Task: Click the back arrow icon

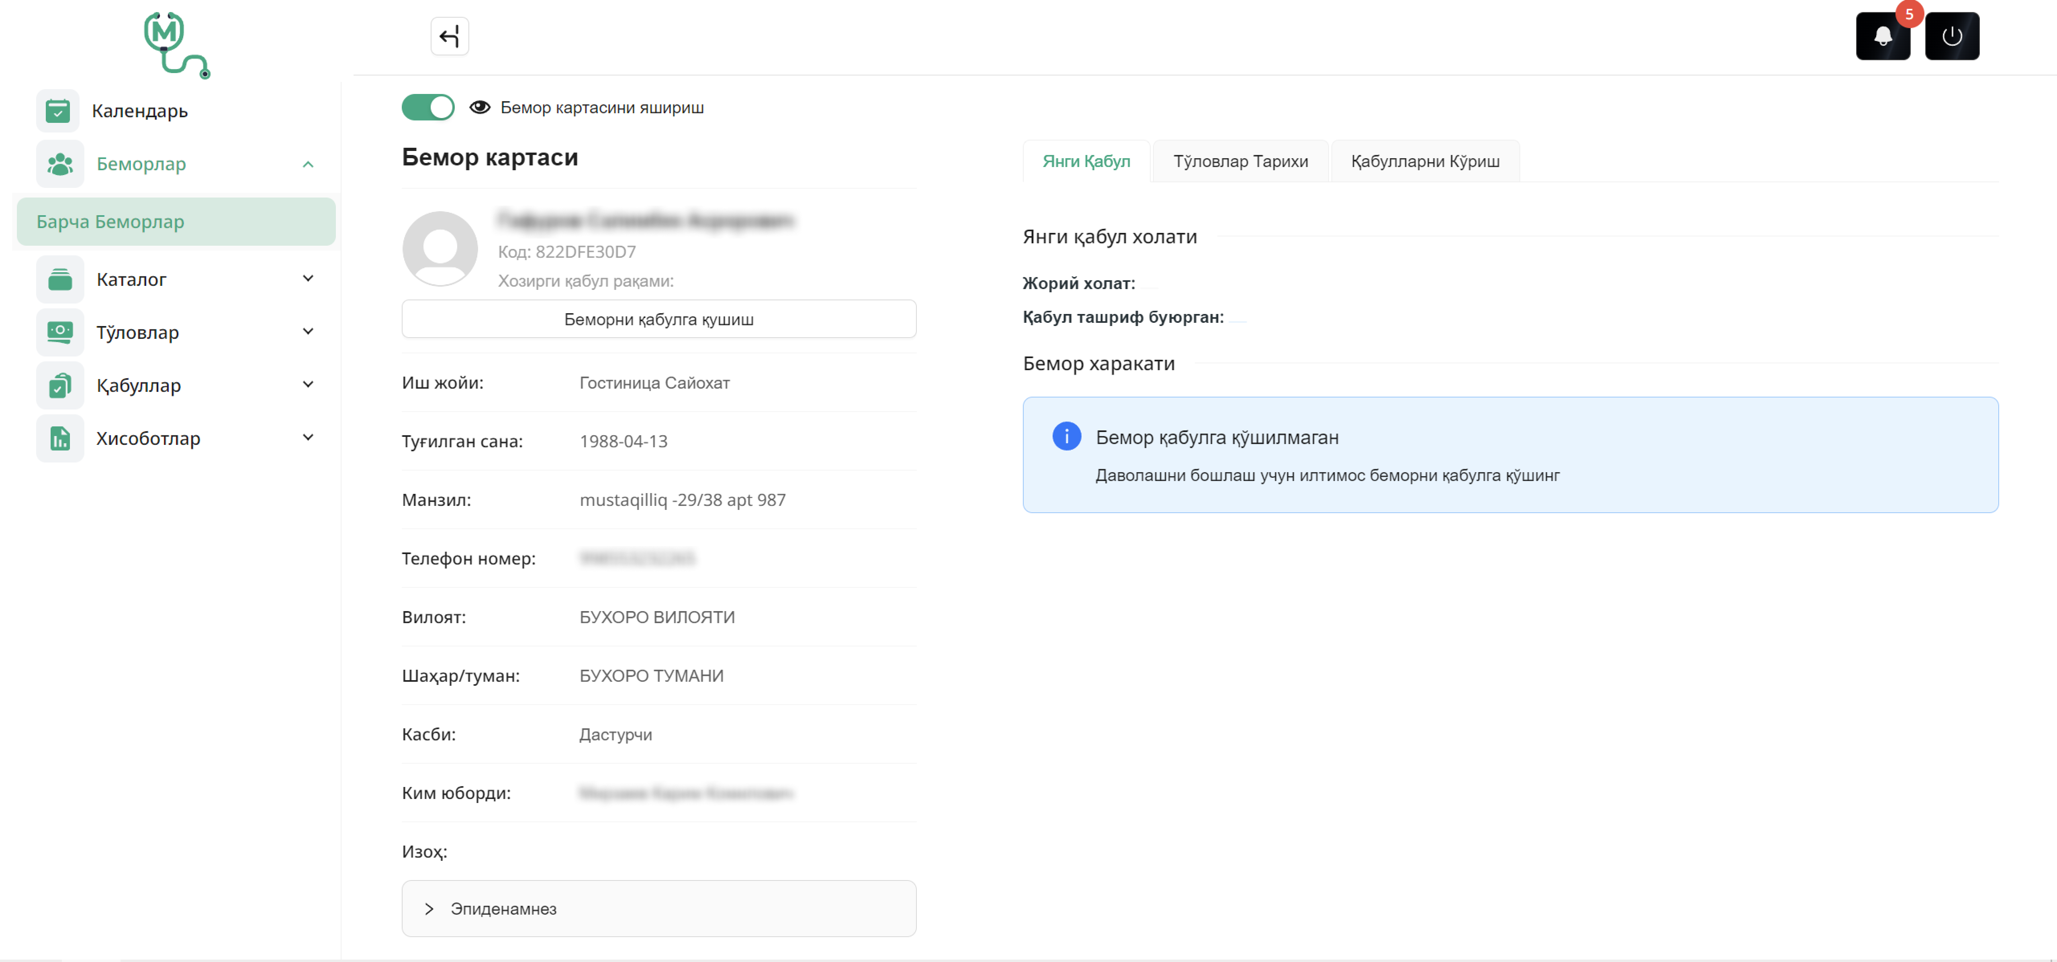Action: (450, 36)
